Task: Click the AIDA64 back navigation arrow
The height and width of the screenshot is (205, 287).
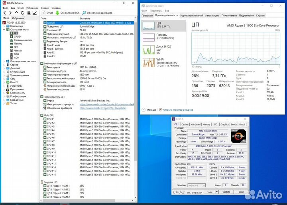Action: pyautogui.click(x=4, y=13)
